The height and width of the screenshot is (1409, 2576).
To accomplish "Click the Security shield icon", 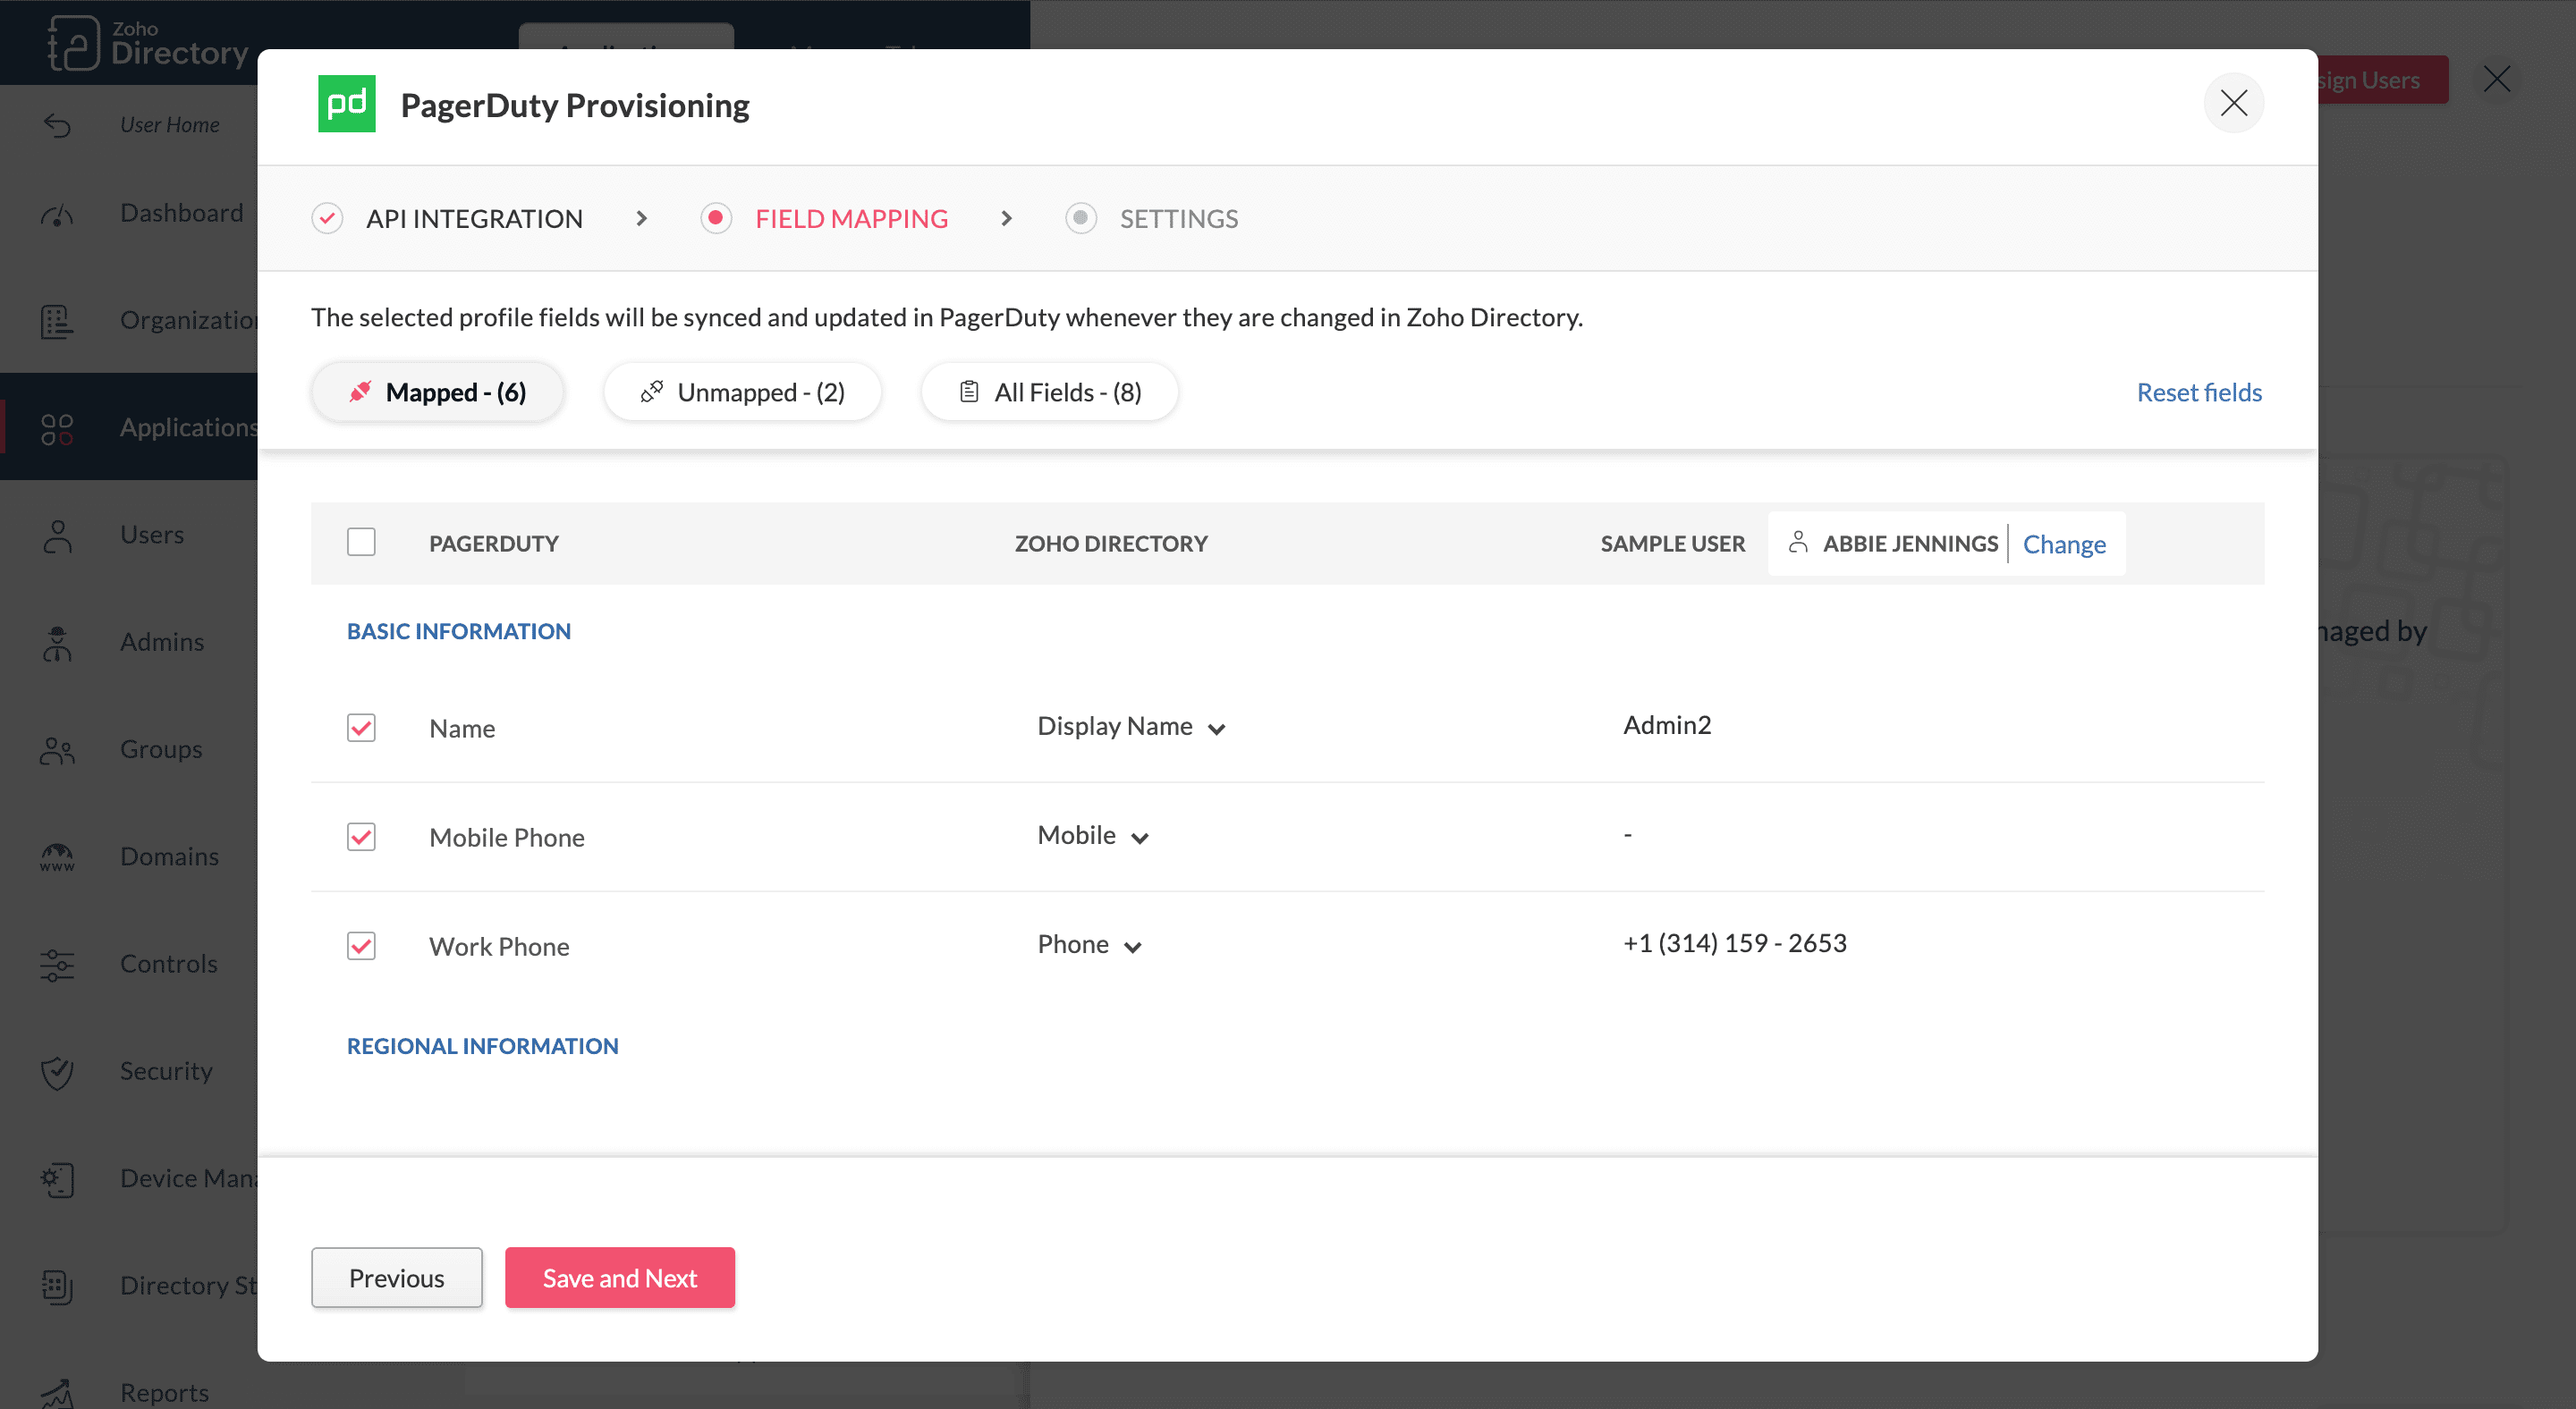I will (x=57, y=1071).
